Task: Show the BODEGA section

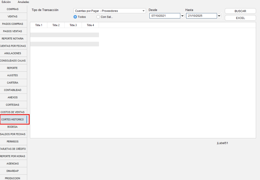Action: click(x=13, y=127)
